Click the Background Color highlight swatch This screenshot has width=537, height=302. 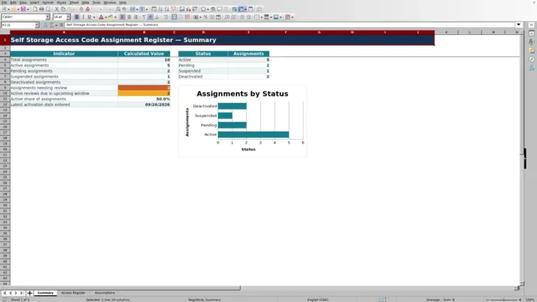[x=110, y=17]
